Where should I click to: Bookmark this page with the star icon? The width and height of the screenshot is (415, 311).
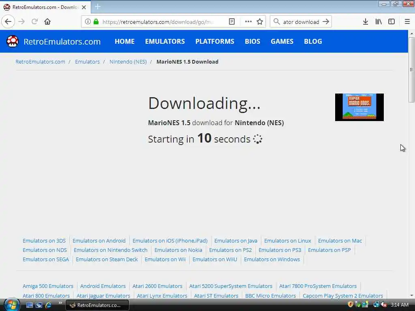pos(260,21)
